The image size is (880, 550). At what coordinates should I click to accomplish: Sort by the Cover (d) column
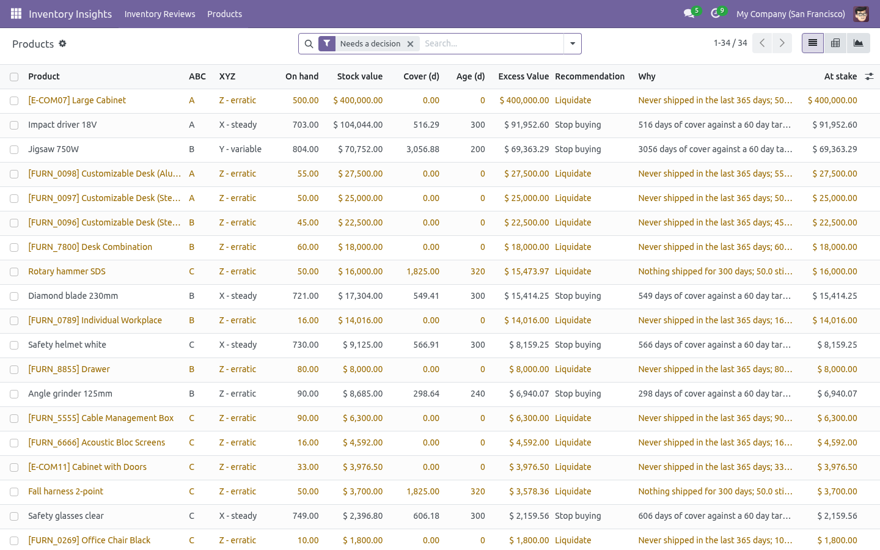click(x=422, y=76)
